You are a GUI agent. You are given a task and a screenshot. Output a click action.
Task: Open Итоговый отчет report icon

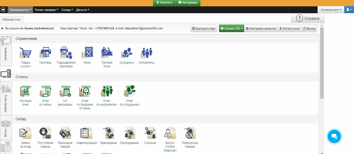coord(26,91)
